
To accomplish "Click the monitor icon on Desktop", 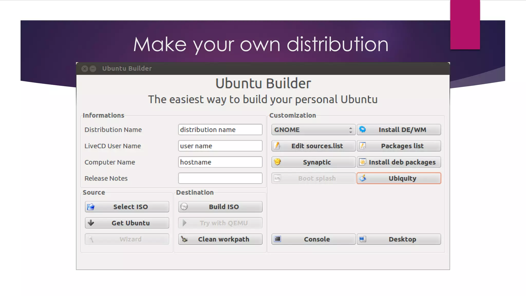I will coord(362,239).
